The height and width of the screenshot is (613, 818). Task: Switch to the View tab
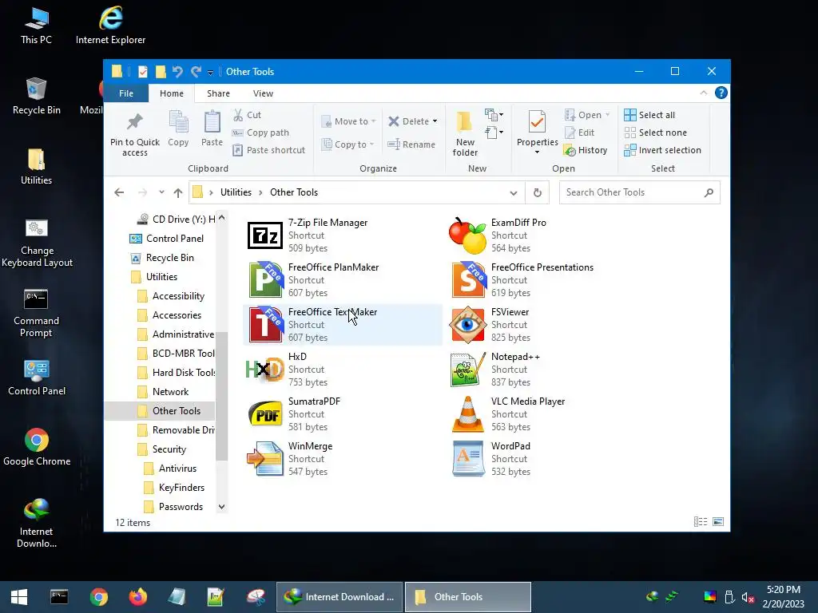263,93
